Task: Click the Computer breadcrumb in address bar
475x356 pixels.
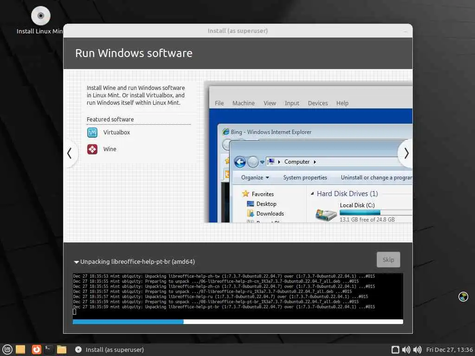Action: click(297, 162)
